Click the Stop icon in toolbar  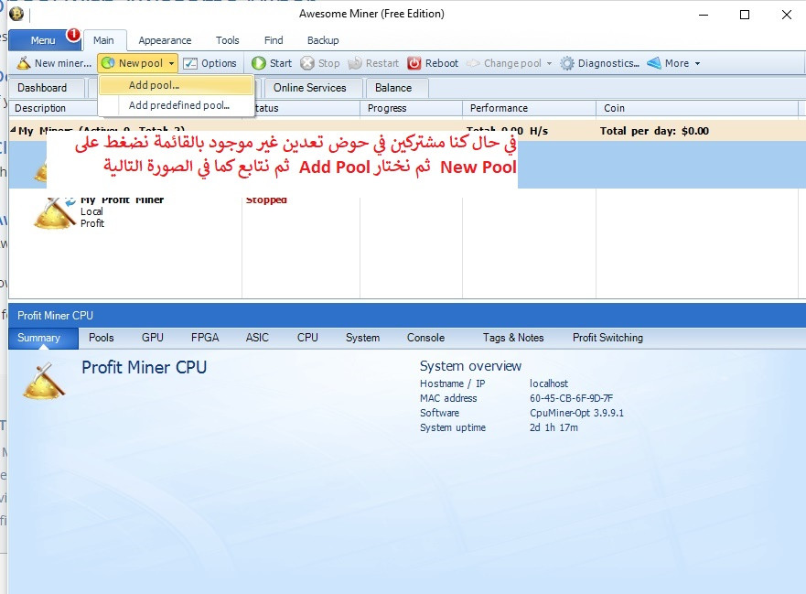point(307,63)
